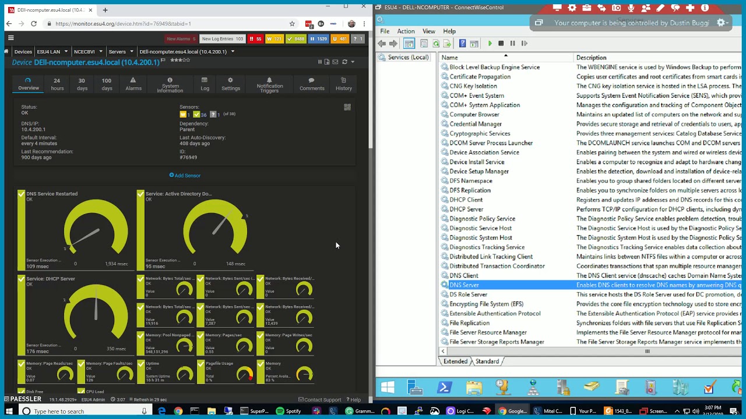This screenshot has height=419, width=746.
Task: Click the gray Unknown sensors counter
Action: [x=358, y=39]
